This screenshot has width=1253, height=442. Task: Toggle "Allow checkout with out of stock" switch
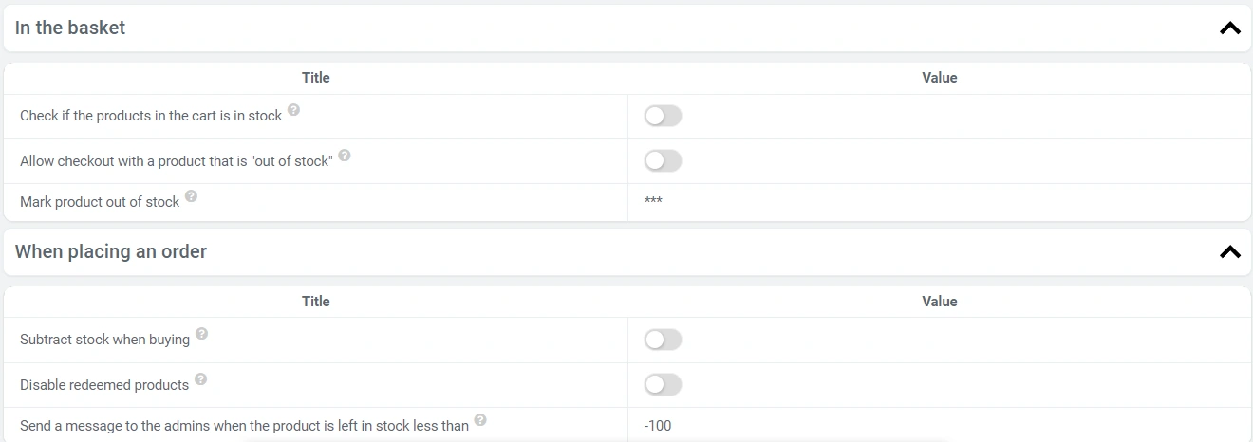point(663,161)
